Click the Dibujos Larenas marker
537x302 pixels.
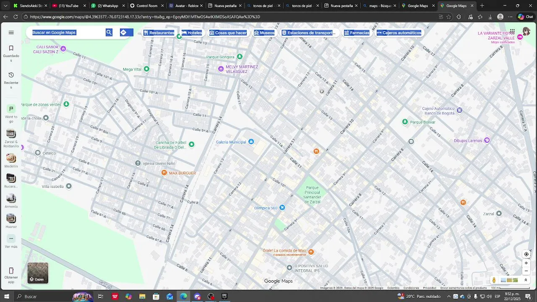pos(487,141)
